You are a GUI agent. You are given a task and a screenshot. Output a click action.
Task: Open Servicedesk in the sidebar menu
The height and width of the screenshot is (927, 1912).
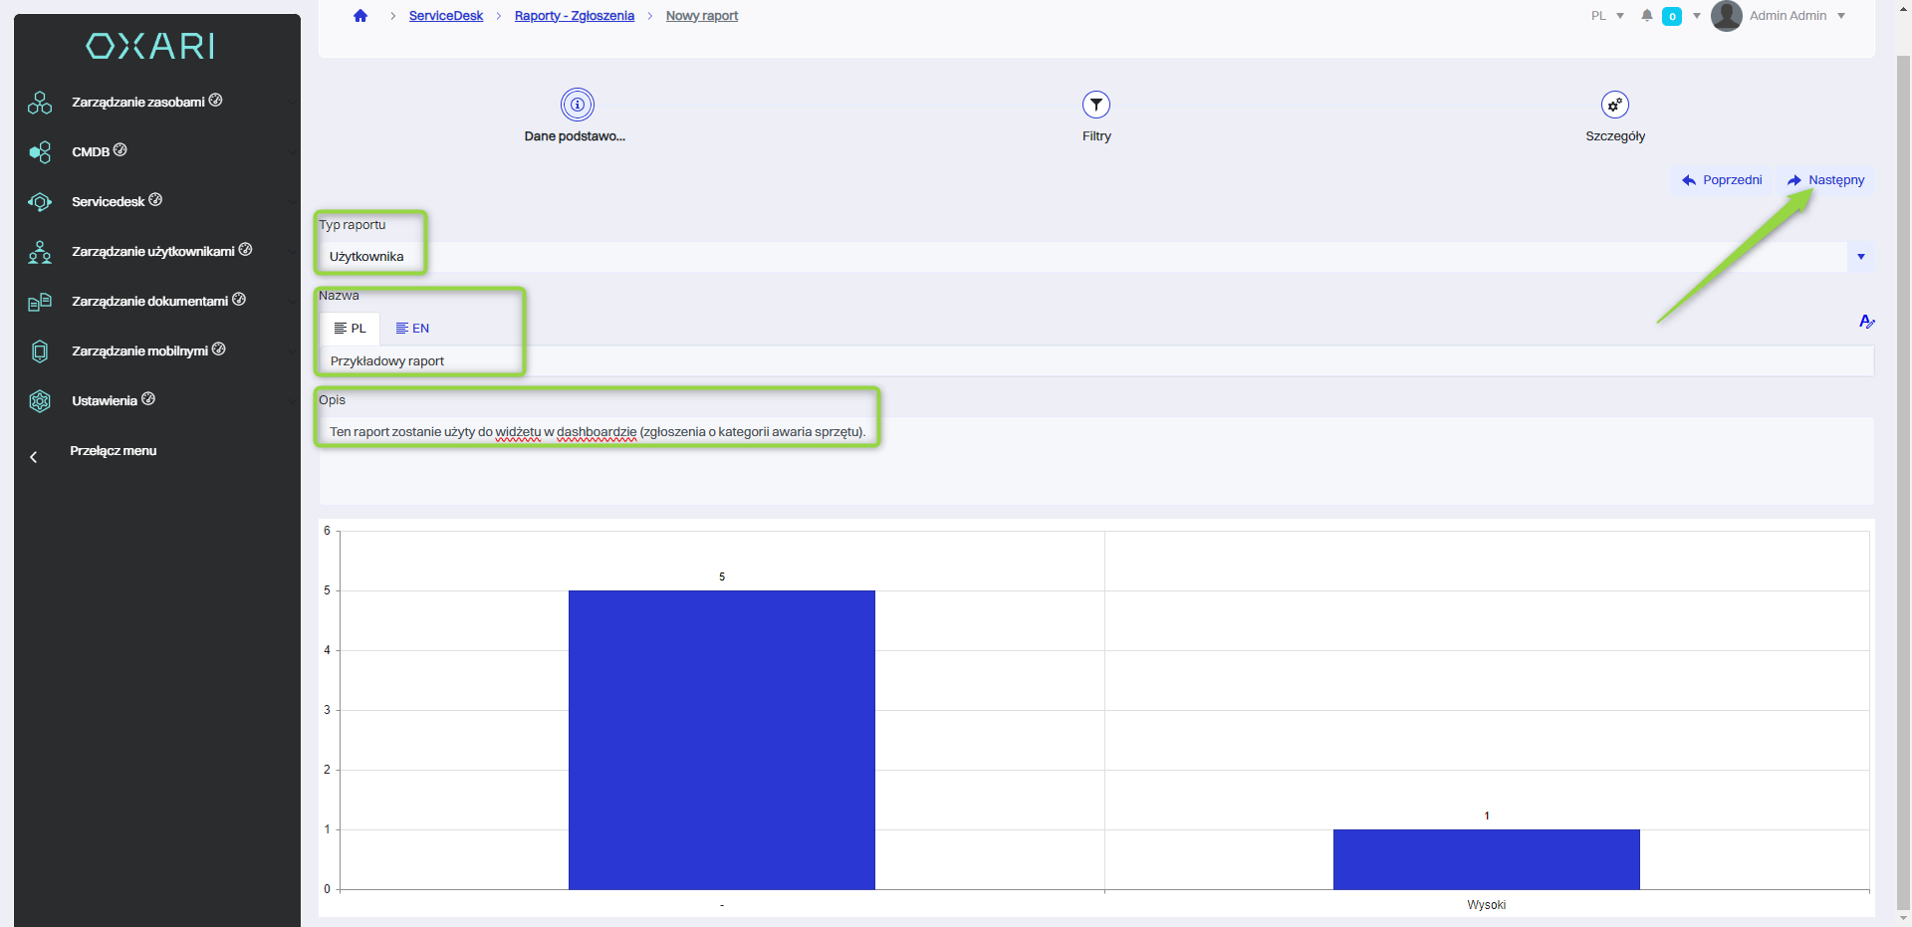click(109, 202)
